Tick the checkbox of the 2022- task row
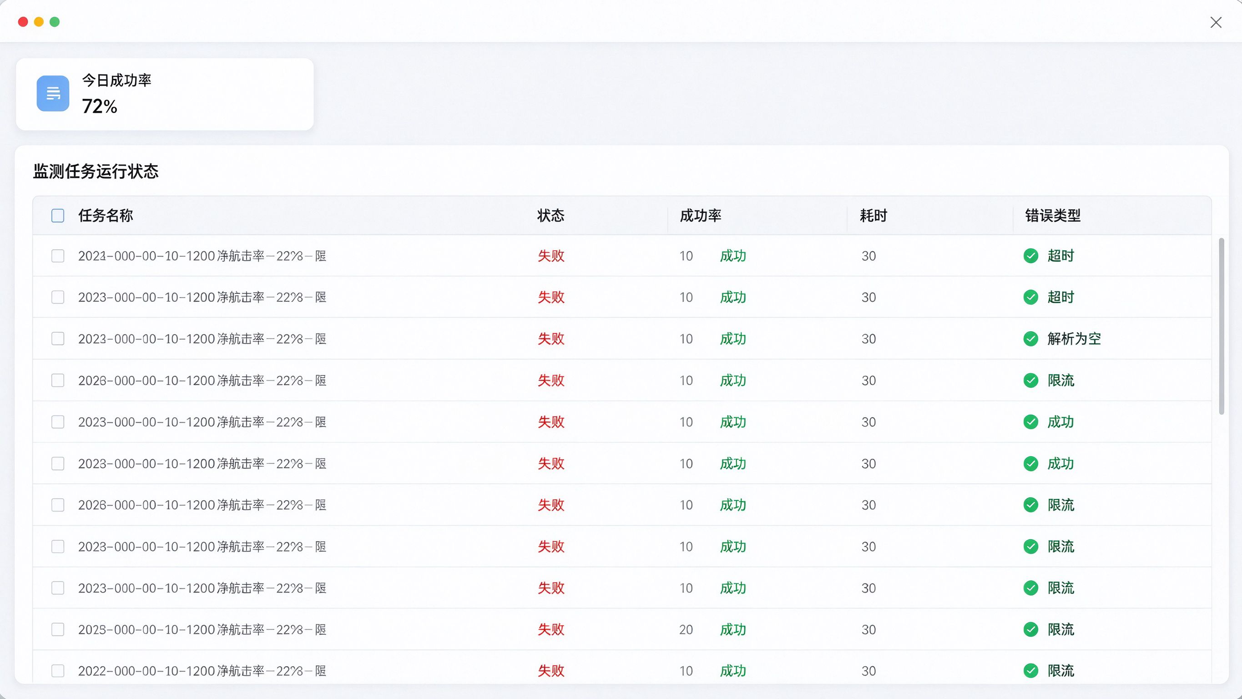Image resolution: width=1242 pixels, height=699 pixels. tap(58, 671)
